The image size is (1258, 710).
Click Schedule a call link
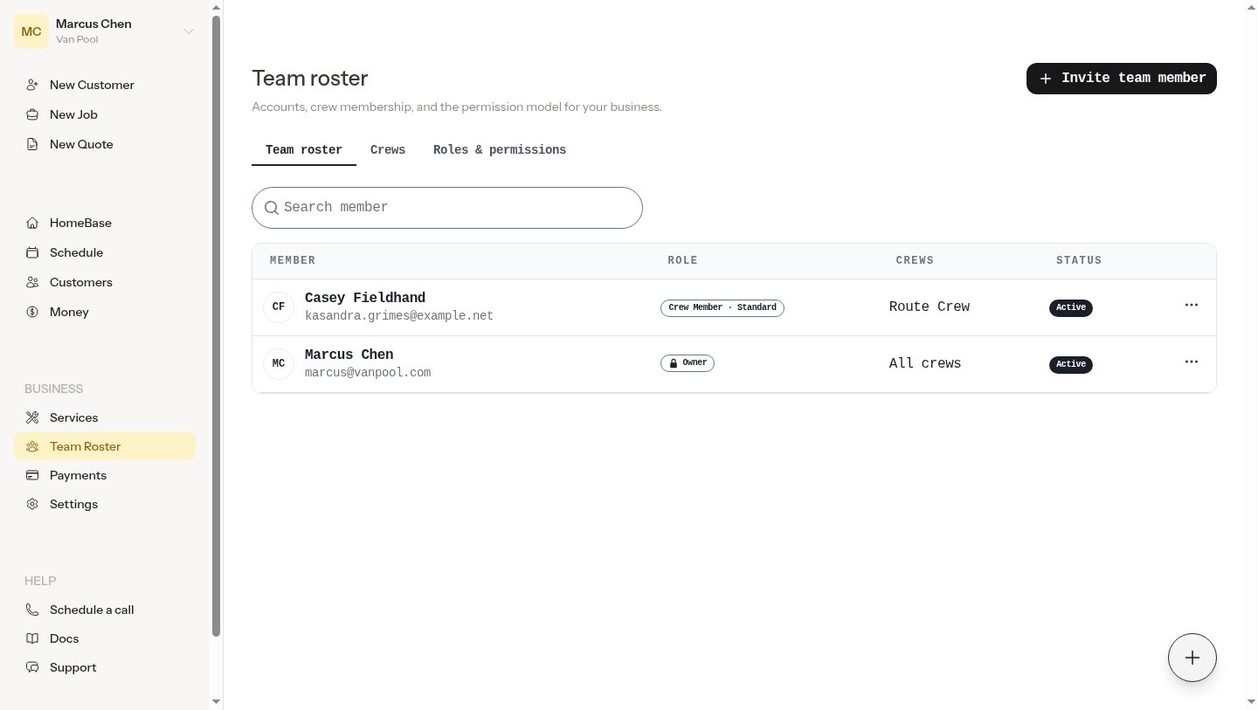click(105, 610)
